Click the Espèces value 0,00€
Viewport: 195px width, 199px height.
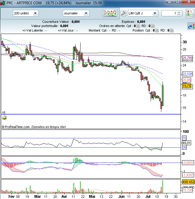[141, 22]
